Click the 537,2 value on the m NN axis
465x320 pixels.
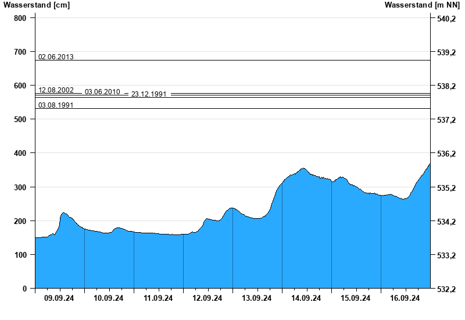tap(446, 120)
